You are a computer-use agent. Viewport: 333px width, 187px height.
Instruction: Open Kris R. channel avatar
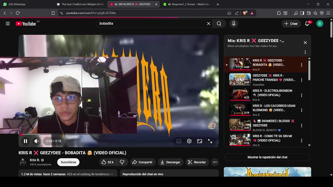23,162
